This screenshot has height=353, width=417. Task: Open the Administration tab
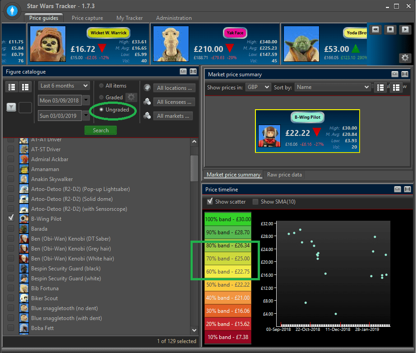174,18
